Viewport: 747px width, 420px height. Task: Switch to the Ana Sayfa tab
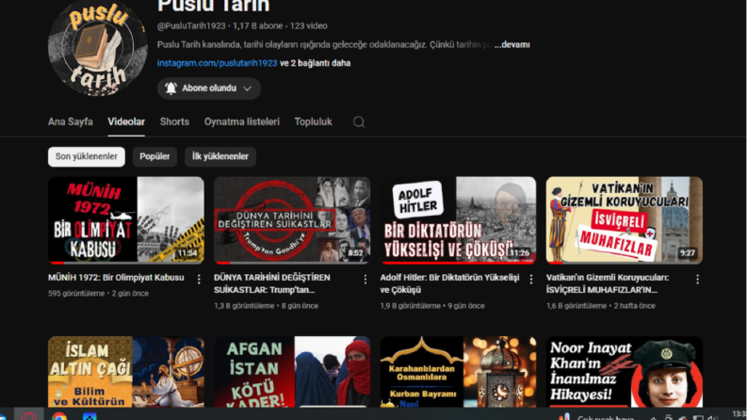[70, 121]
